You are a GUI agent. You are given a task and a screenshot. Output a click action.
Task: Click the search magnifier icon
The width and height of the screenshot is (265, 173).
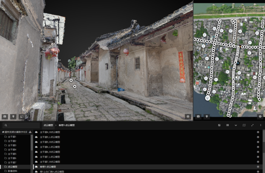6,125
